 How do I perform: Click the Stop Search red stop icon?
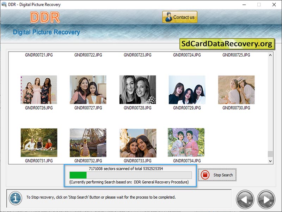tap(206, 175)
